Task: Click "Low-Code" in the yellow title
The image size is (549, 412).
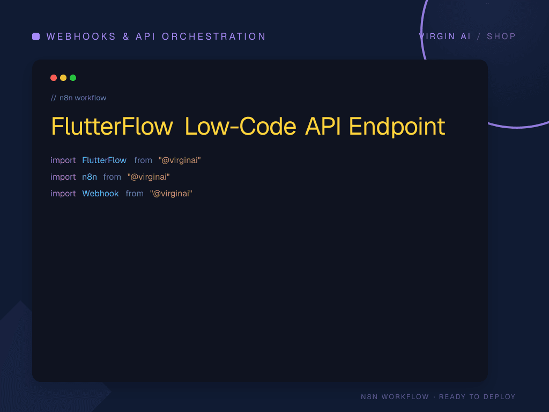Action: (x=241, y=126)
